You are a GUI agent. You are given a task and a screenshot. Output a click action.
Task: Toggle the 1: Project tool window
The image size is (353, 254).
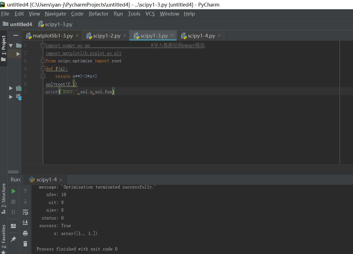[4, 48]
